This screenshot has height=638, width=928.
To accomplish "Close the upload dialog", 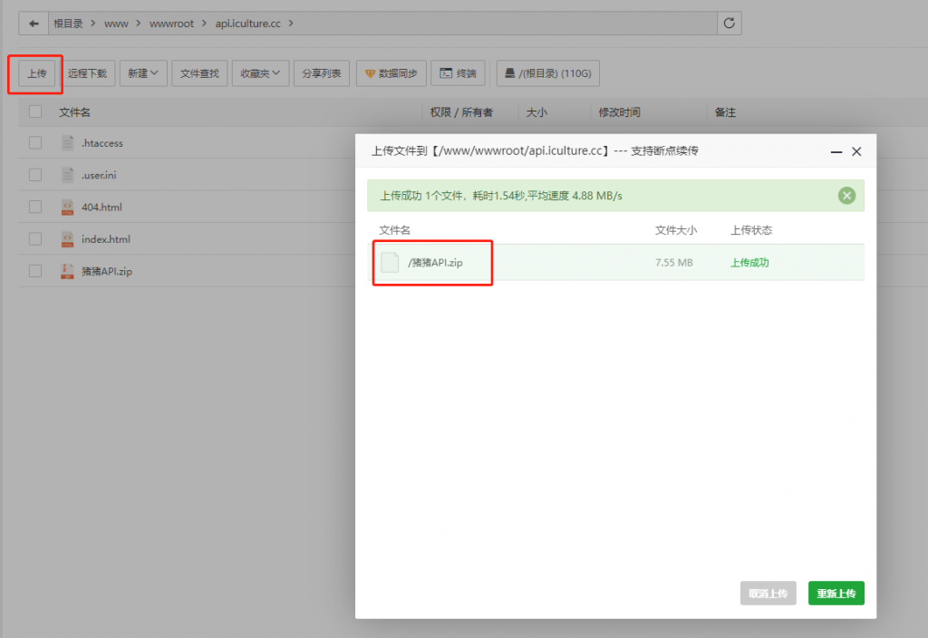I will coord(856,151).
